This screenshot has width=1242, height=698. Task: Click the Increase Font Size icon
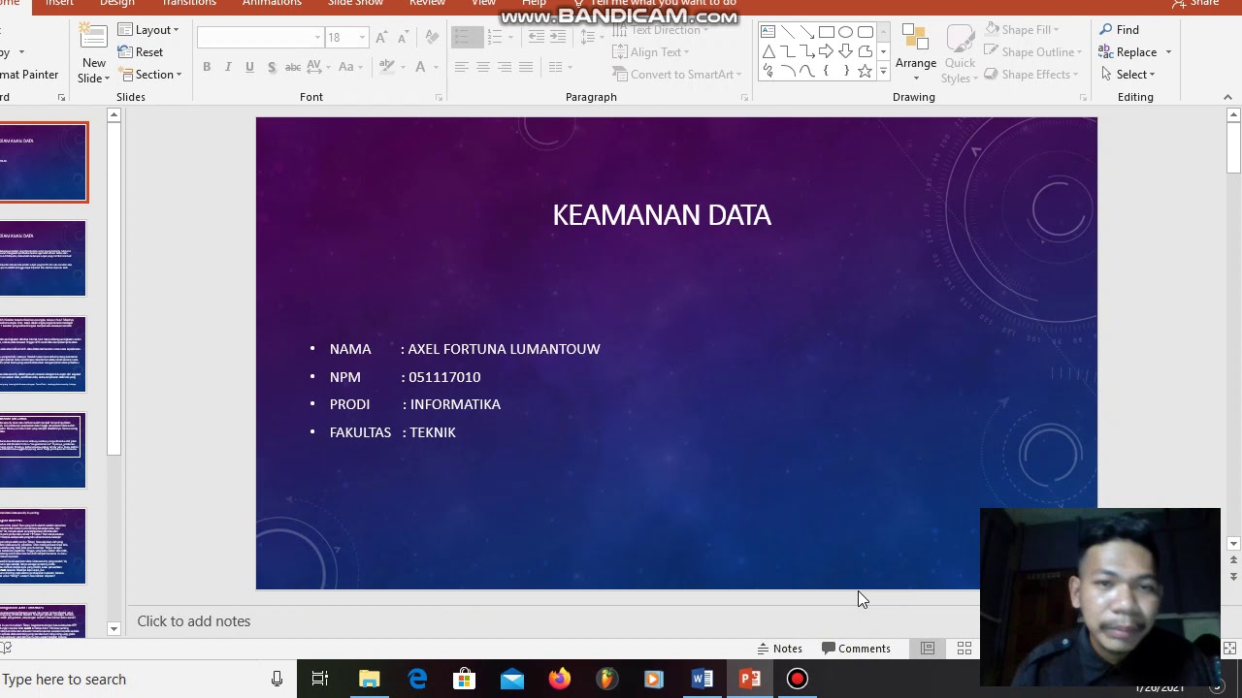(381, 38)
